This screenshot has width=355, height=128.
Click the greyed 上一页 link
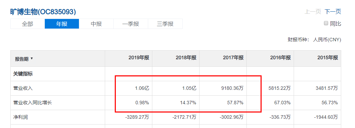(313, 12)
